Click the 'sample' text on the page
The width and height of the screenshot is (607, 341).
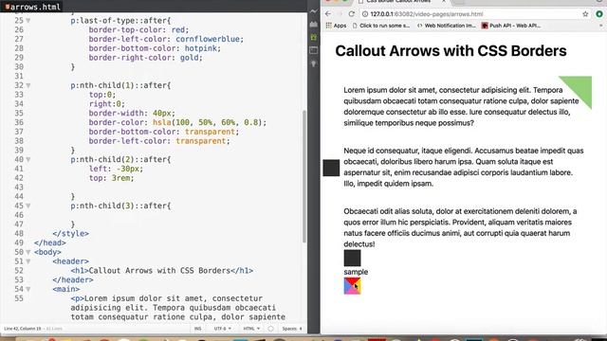pos(356,272)
